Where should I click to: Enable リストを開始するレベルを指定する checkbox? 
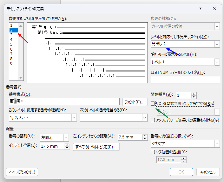(x=153, y=103)
